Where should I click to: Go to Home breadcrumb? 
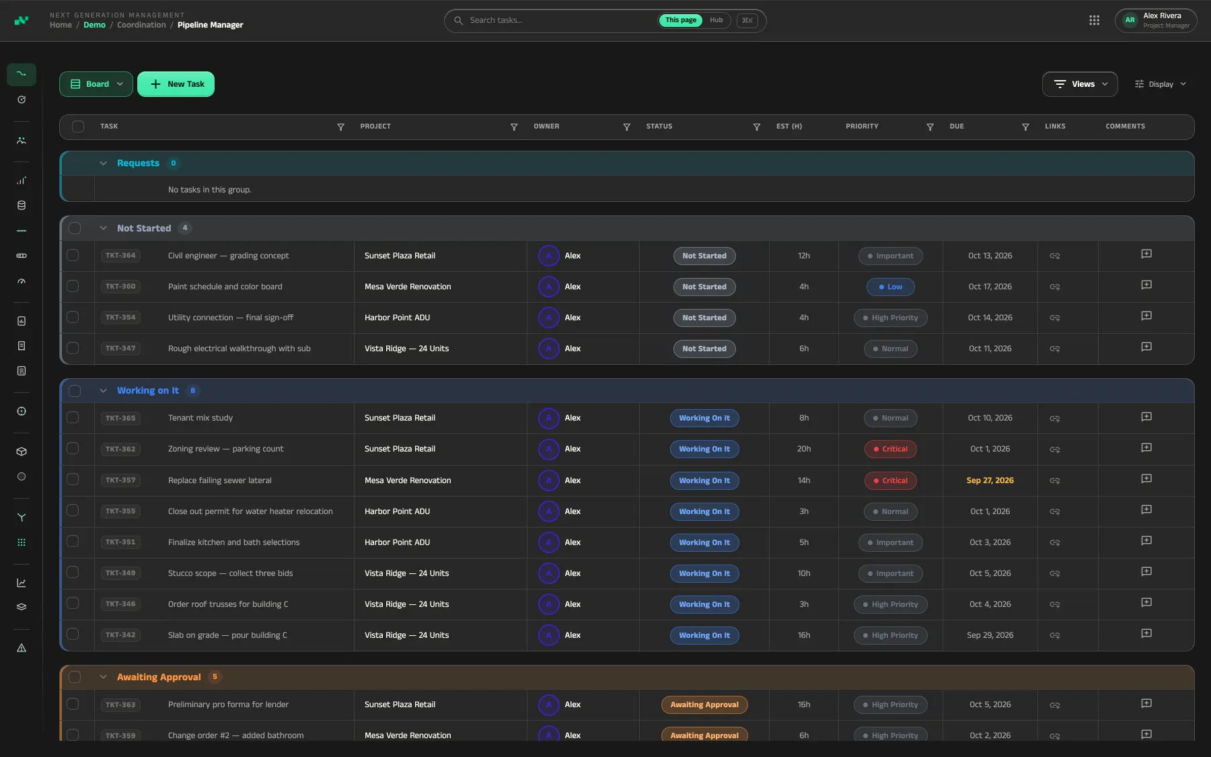(x=61, y=25)
